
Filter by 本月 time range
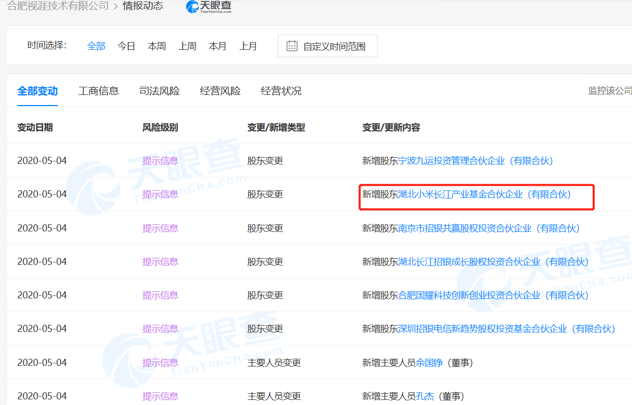click(x=218, y=46)
